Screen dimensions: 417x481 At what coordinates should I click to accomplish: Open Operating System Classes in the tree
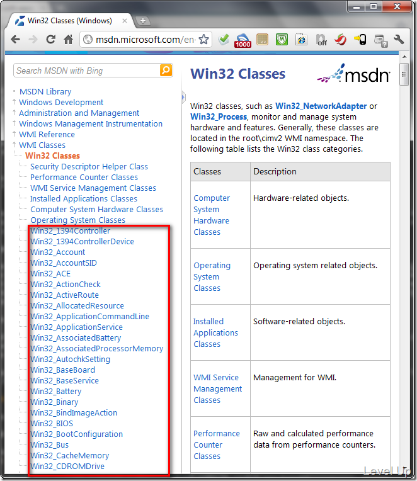point(77,220)
